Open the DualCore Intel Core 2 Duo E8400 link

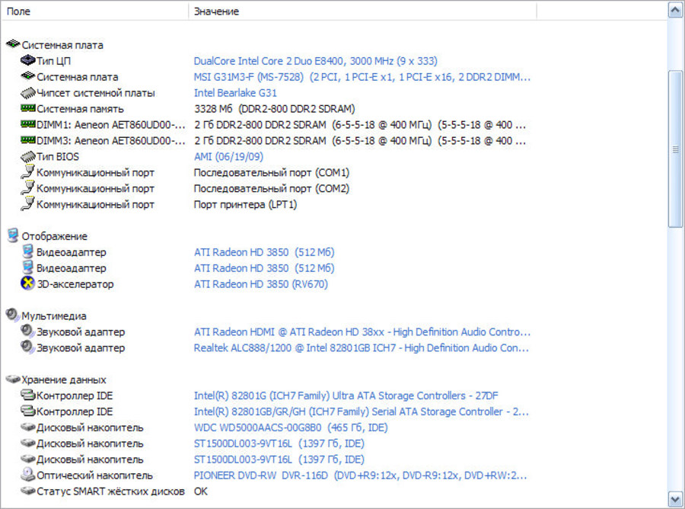315,61
